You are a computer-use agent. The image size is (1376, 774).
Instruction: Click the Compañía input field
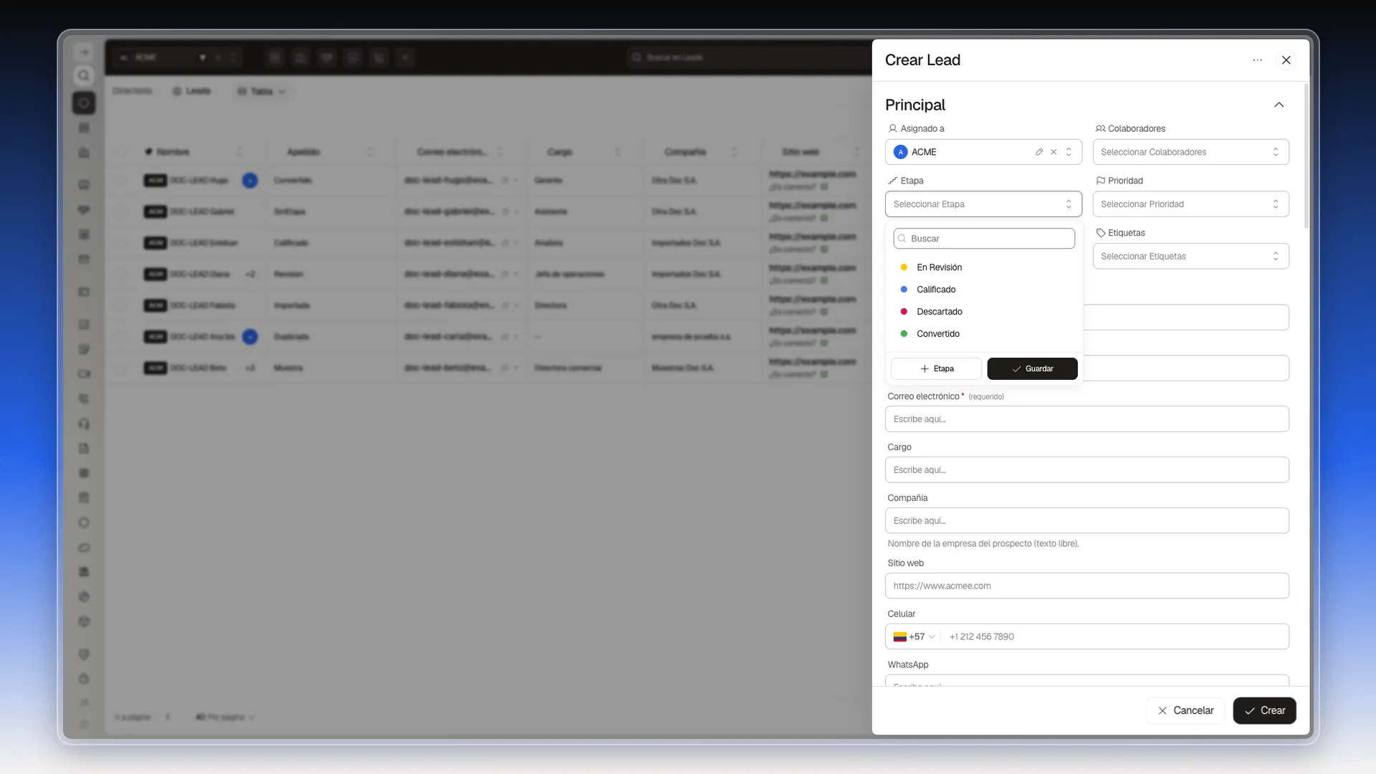[1086, 521]
